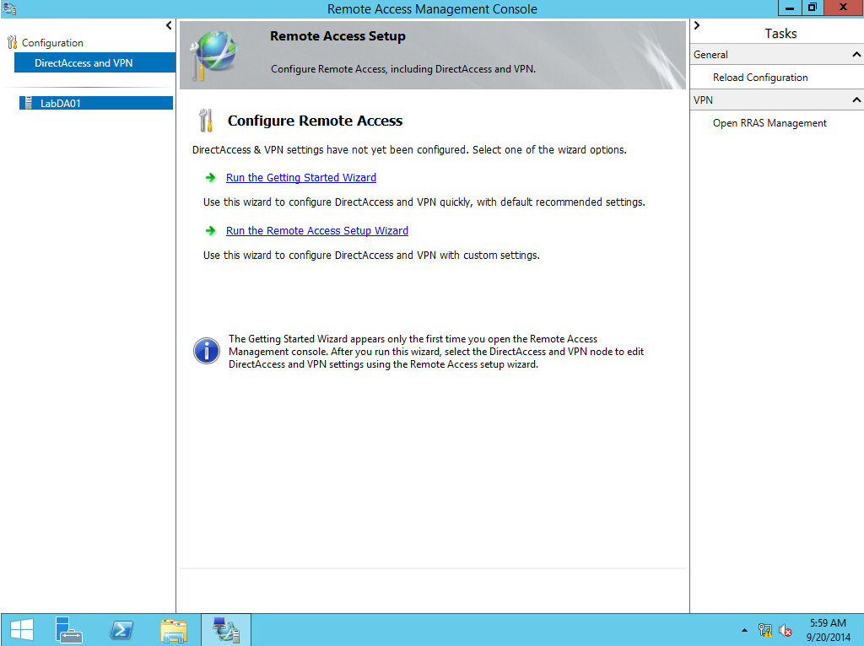
Task: Click the muted speaker tray icon
Action: pyautogui.click(x=786, y=630)
